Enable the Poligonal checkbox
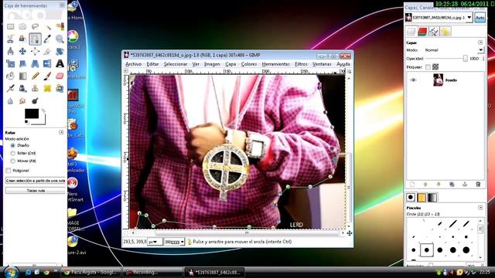Viewport: 495px width, 278px height. (x=9, y=171)
